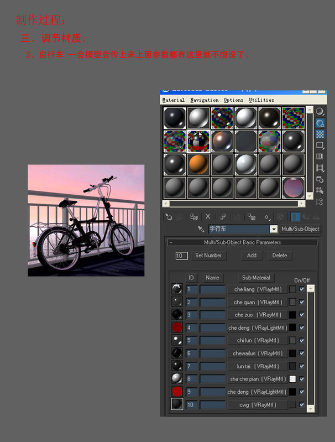Viewport: 335px width, 442px height.
Task: Click sample slots horizontal scroll right arrow
Action: tap(301, 204)
